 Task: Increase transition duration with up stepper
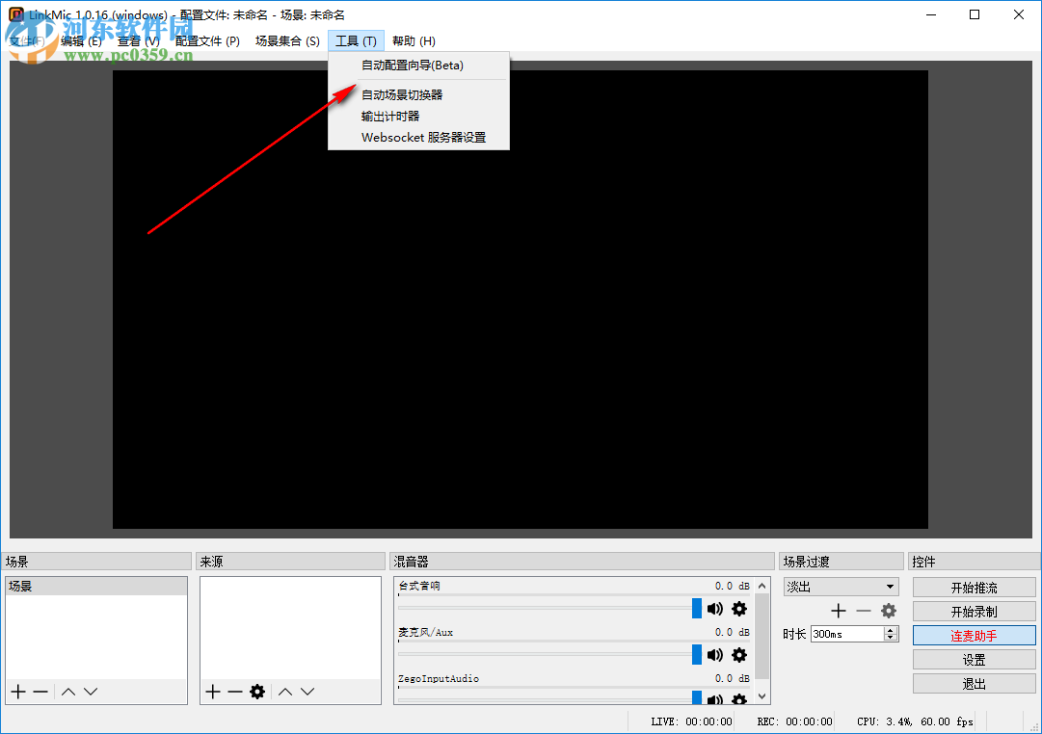(891, 630)
